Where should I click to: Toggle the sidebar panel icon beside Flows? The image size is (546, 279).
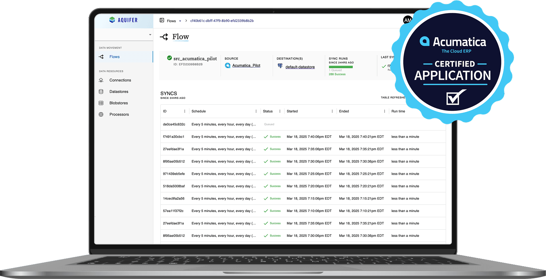pos(162,20)
